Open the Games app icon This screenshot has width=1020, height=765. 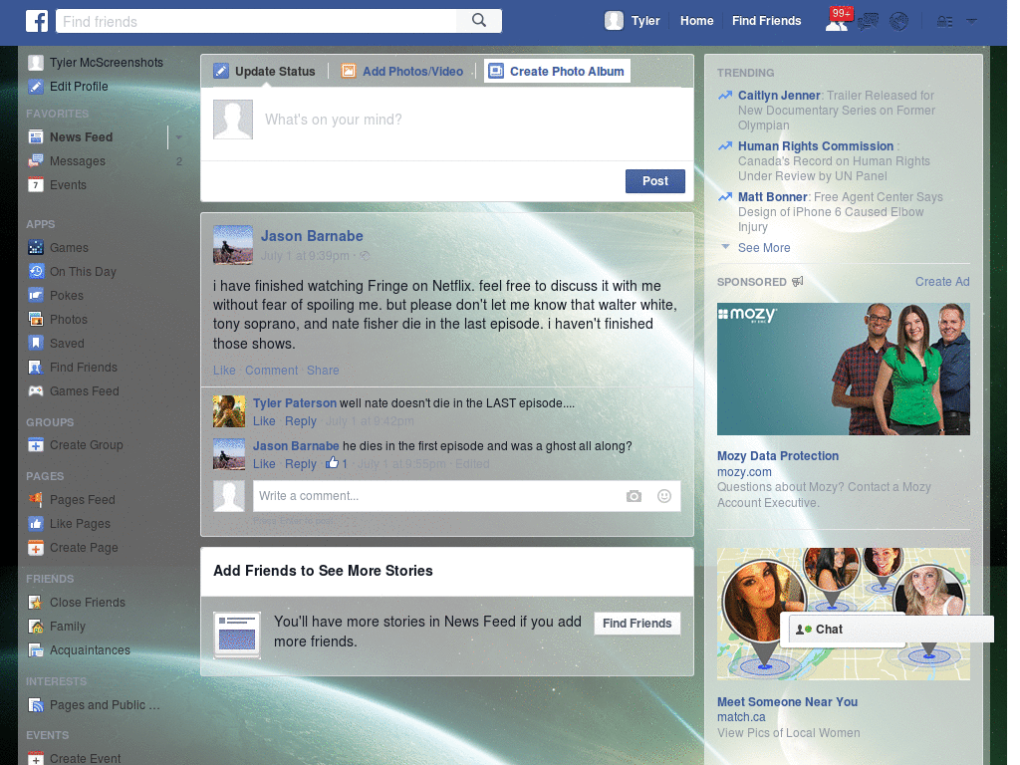pos(36,247)
